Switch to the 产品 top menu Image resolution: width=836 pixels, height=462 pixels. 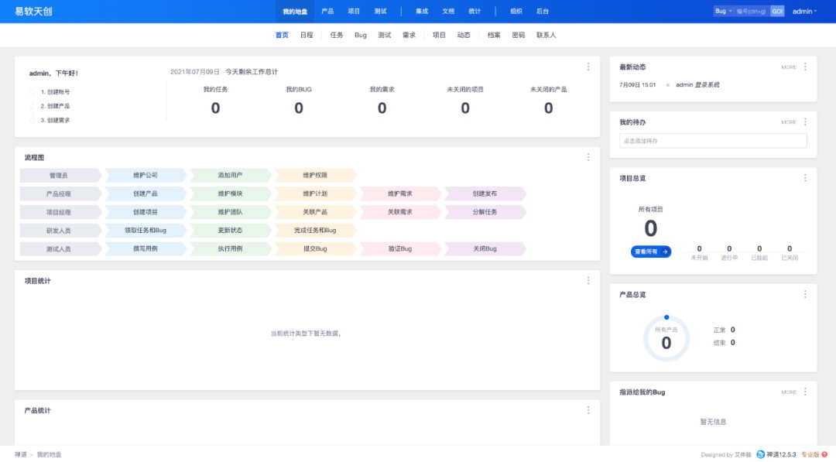[327, 12]
